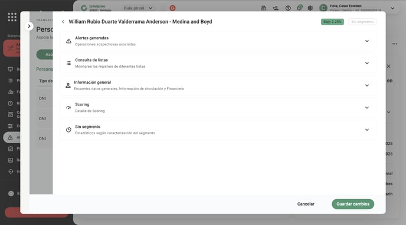The width and height of the screenshot is (406, 225).
Task: Expand the Sin segmento section chevron
Action: click(367, 130)
